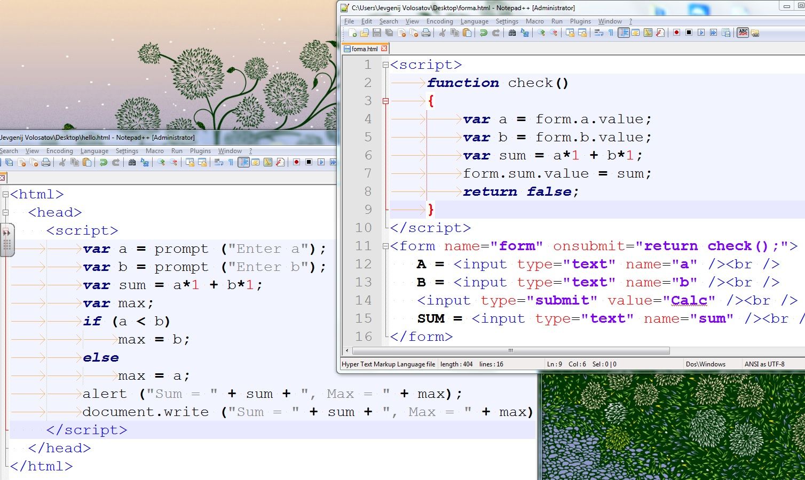Collapse <html> fold in hello.html window
Viewport: 805px width, 480px height.
point(5,195)
